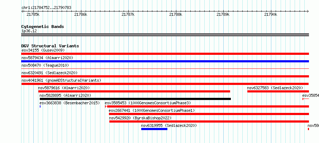This screenshot has height=143, width=319.
Task: Click the DGV Structural Variants track title
Action: tap(50, 46)
